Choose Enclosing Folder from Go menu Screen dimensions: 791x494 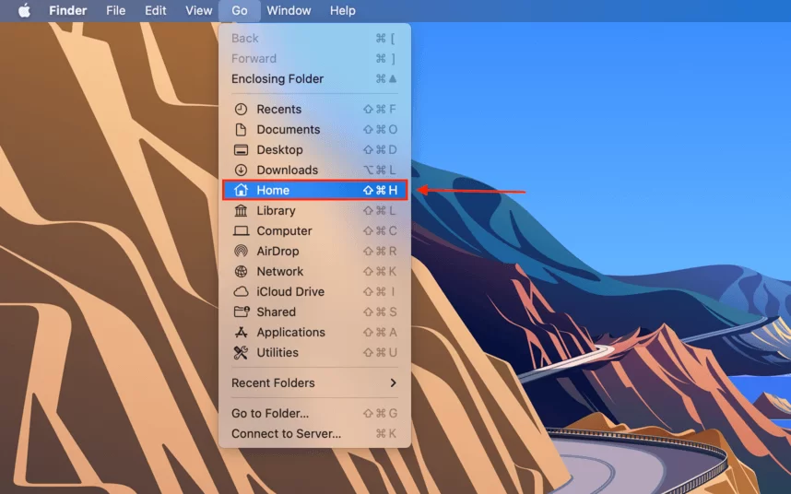click(x=314, y=78)
